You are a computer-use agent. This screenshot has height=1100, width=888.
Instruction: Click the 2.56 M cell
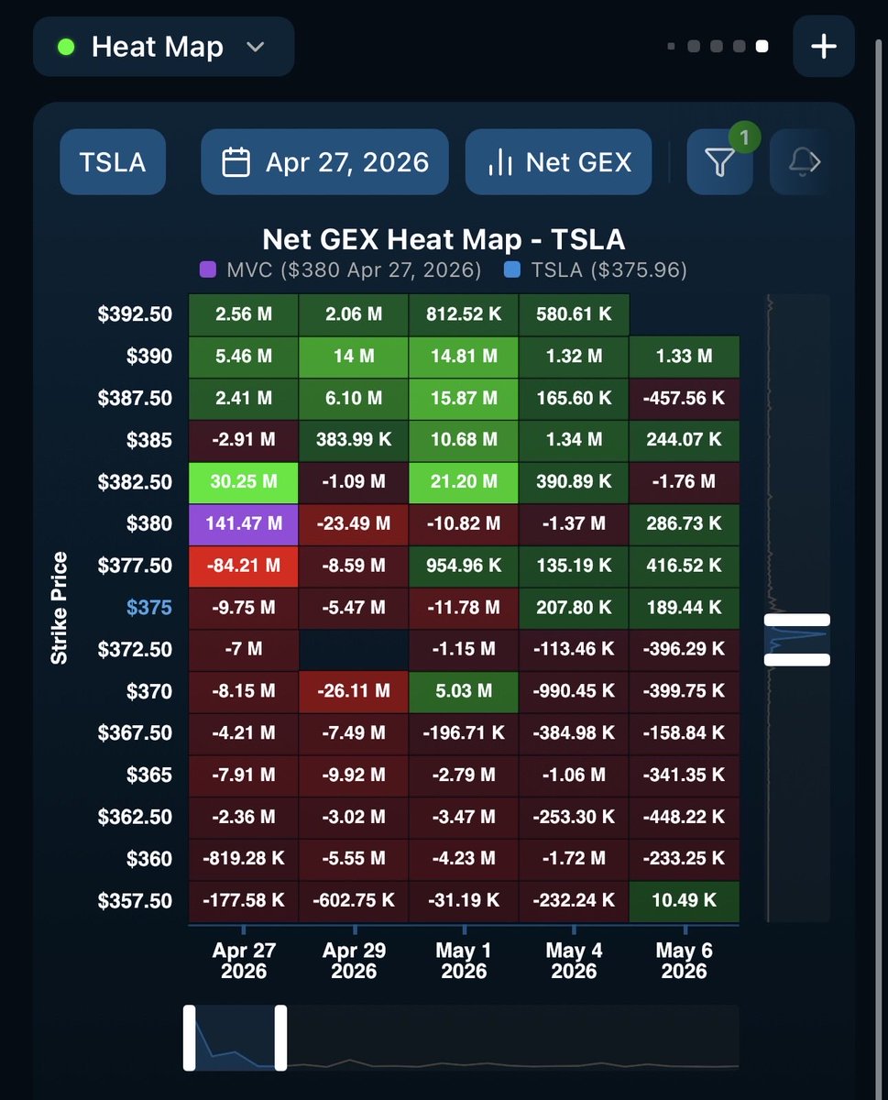pyautogui.click(x=244, y=314)
